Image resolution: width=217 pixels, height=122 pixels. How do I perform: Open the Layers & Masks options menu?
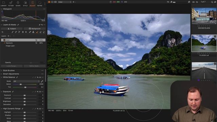(x=44, y=25)
